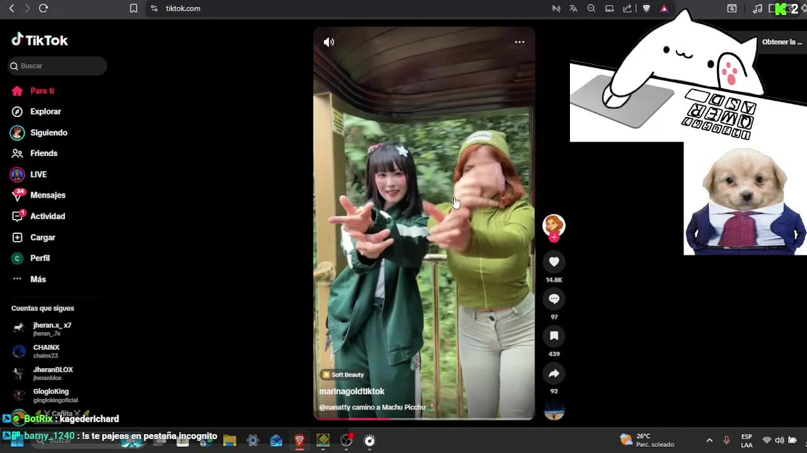Bookmark this page in browser toolbar
Image resolution: width=807 pixels, height=453 pixels.
[x=134, y=8]
